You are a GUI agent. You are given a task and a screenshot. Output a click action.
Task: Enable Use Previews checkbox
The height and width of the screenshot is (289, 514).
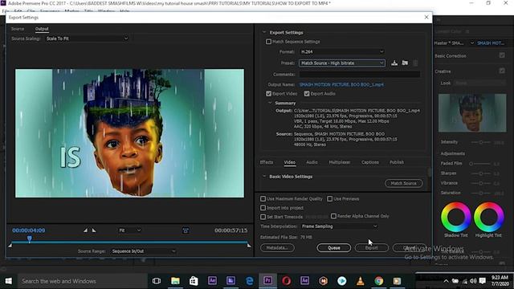[x=330, y=199]
